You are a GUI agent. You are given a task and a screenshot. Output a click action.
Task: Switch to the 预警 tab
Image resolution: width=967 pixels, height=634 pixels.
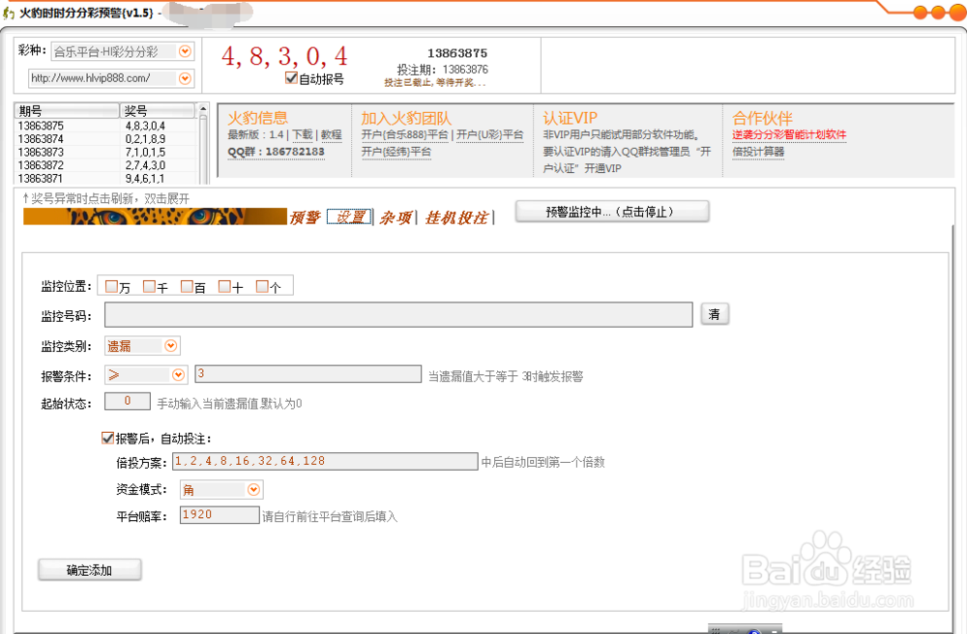click(x=306, y=216)
